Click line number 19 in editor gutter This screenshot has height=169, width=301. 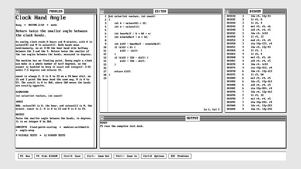click(105, 78)
